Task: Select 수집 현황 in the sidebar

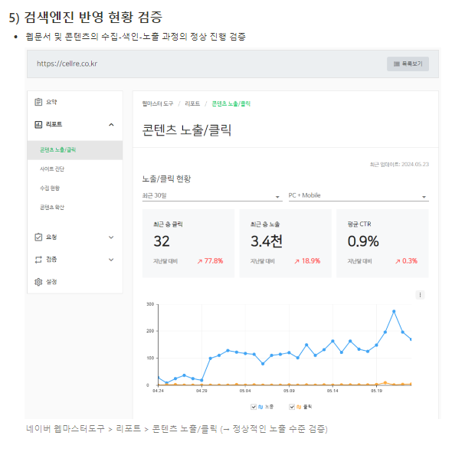Action: pos(50,188)
